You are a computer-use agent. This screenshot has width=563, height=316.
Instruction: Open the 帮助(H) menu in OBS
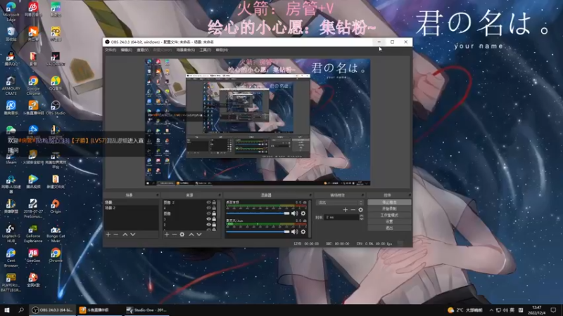coord(222,50)
